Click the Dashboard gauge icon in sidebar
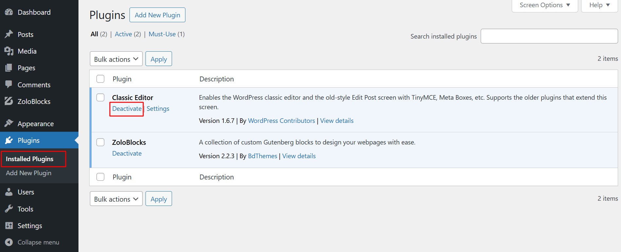621x252 pixels. [9, 12]
